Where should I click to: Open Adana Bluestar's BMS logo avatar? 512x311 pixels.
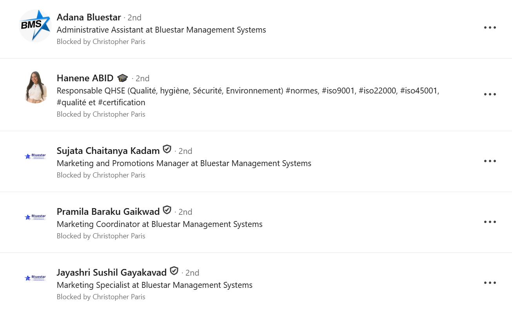[x=35, y=26]
